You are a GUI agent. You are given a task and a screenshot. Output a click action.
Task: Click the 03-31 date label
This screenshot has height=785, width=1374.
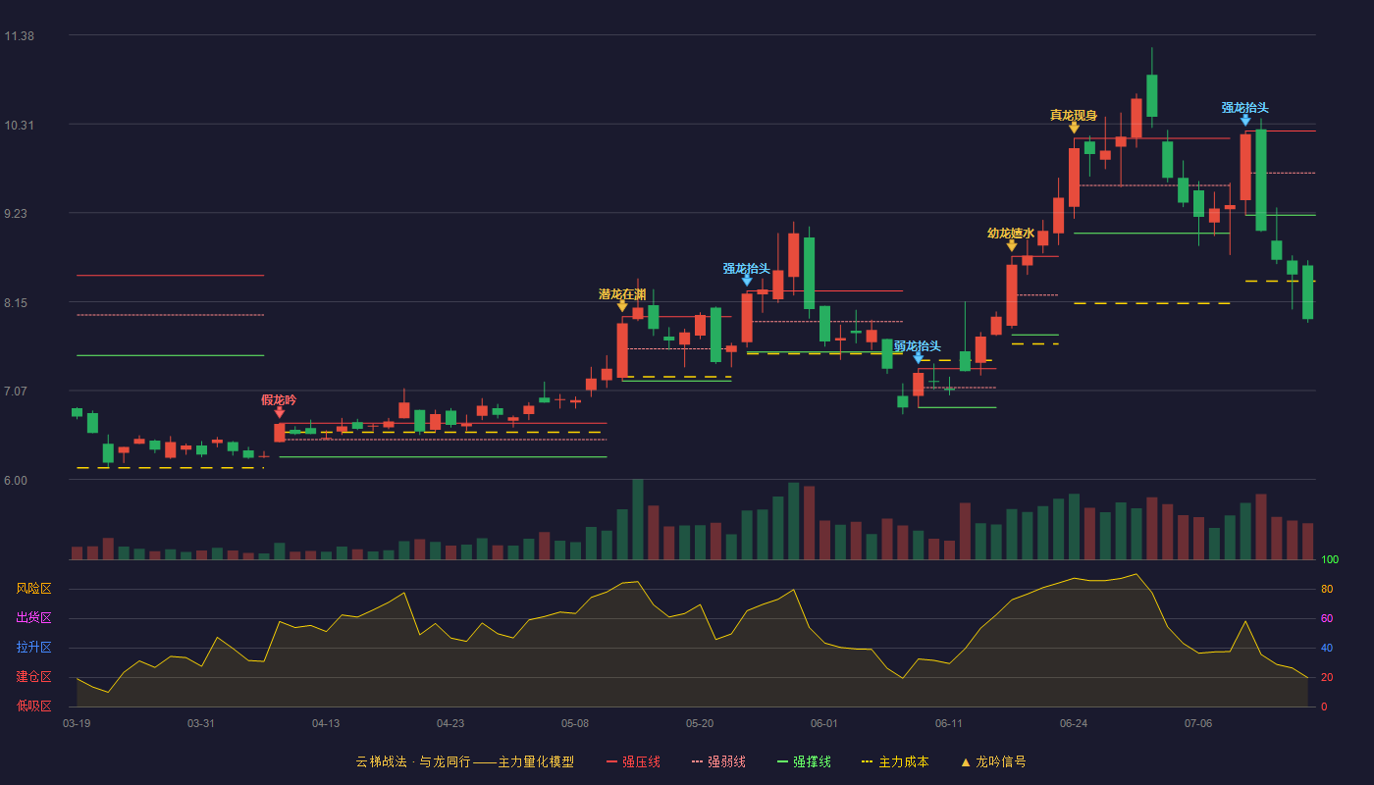[201, 723]
